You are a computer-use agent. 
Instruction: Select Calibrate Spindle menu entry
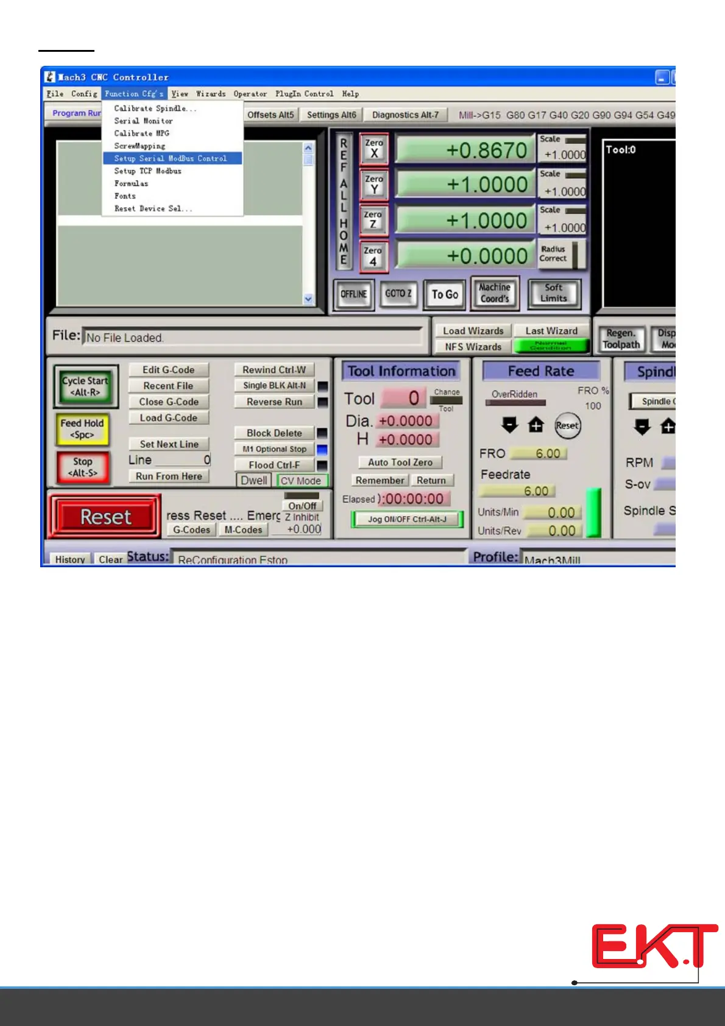pyautogui.click(x=173, y=108)
